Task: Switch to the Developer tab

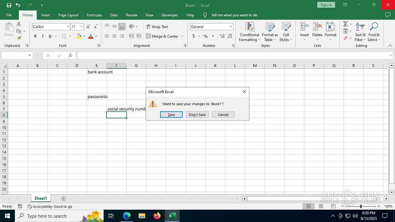Action: click(x=170, y=15)
